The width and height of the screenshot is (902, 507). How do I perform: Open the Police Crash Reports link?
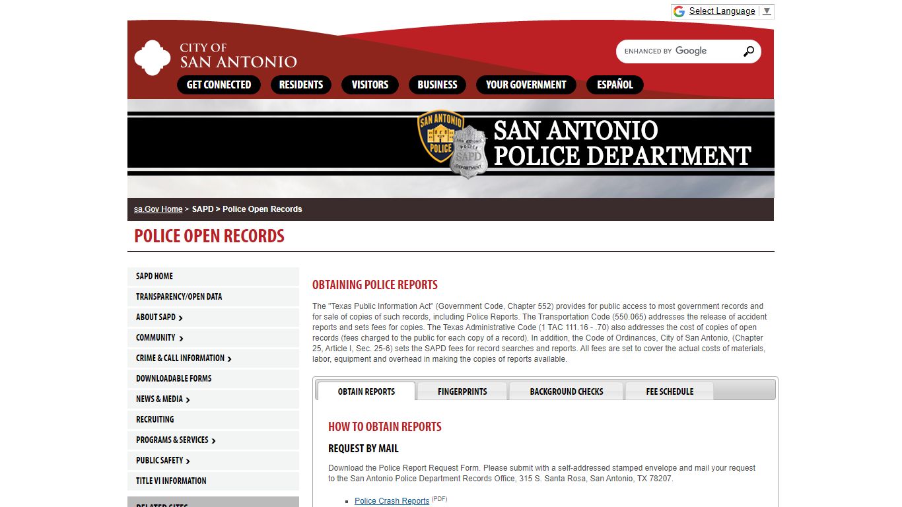coord(392,501)
